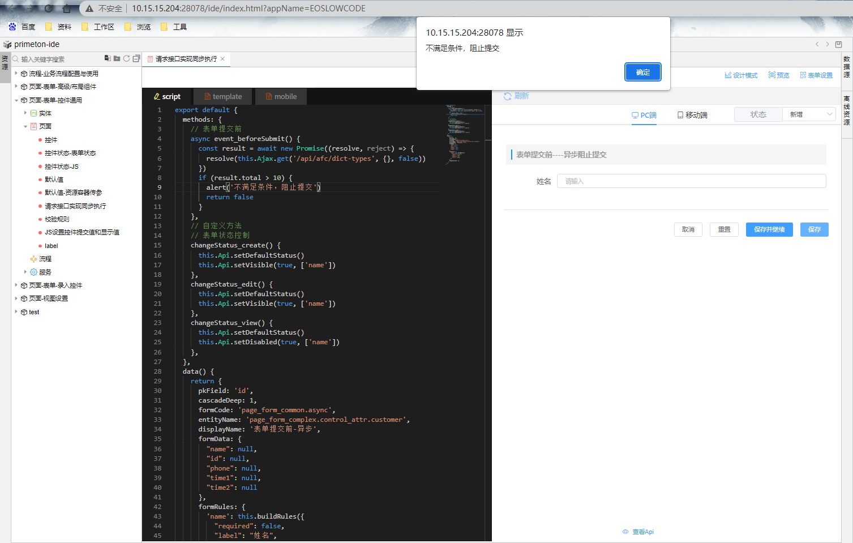The image size is (853, 543).
Task: Click the previous tab arrow at top right
Action: tap(817, 44)
